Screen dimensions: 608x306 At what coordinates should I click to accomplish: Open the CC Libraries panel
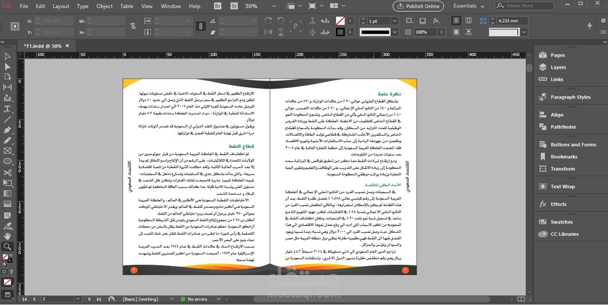564,234
